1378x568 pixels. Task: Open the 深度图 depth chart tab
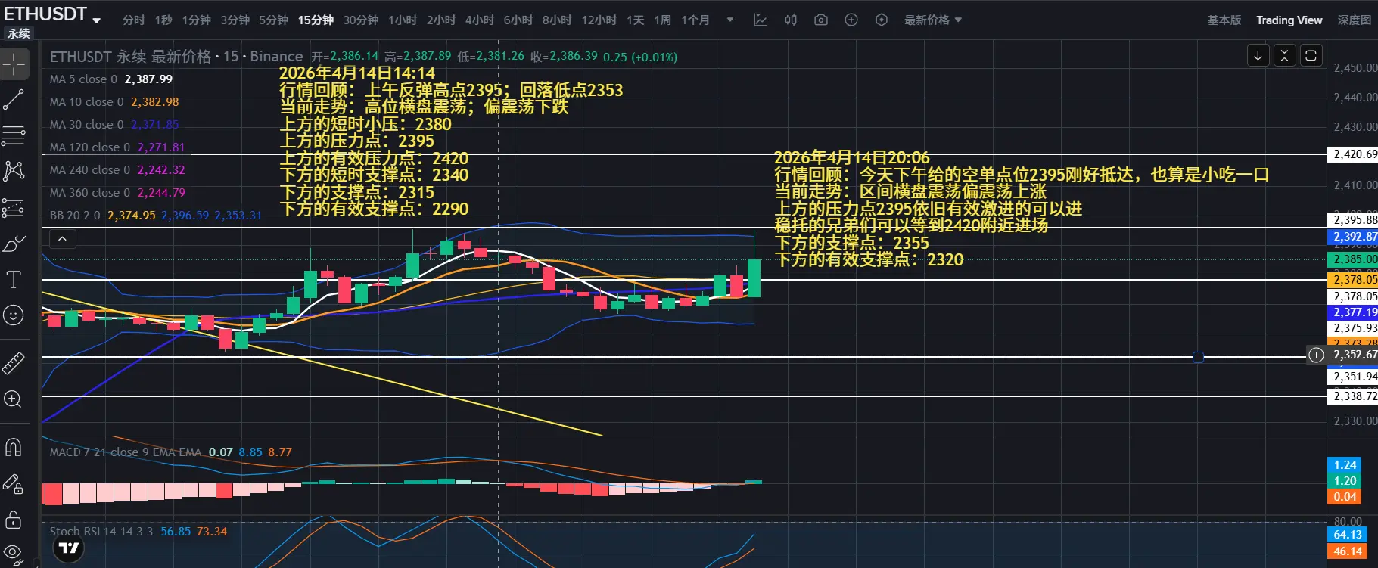click(x=1355, y=20)
